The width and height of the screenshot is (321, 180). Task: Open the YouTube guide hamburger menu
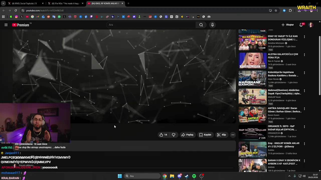(6, 25)
